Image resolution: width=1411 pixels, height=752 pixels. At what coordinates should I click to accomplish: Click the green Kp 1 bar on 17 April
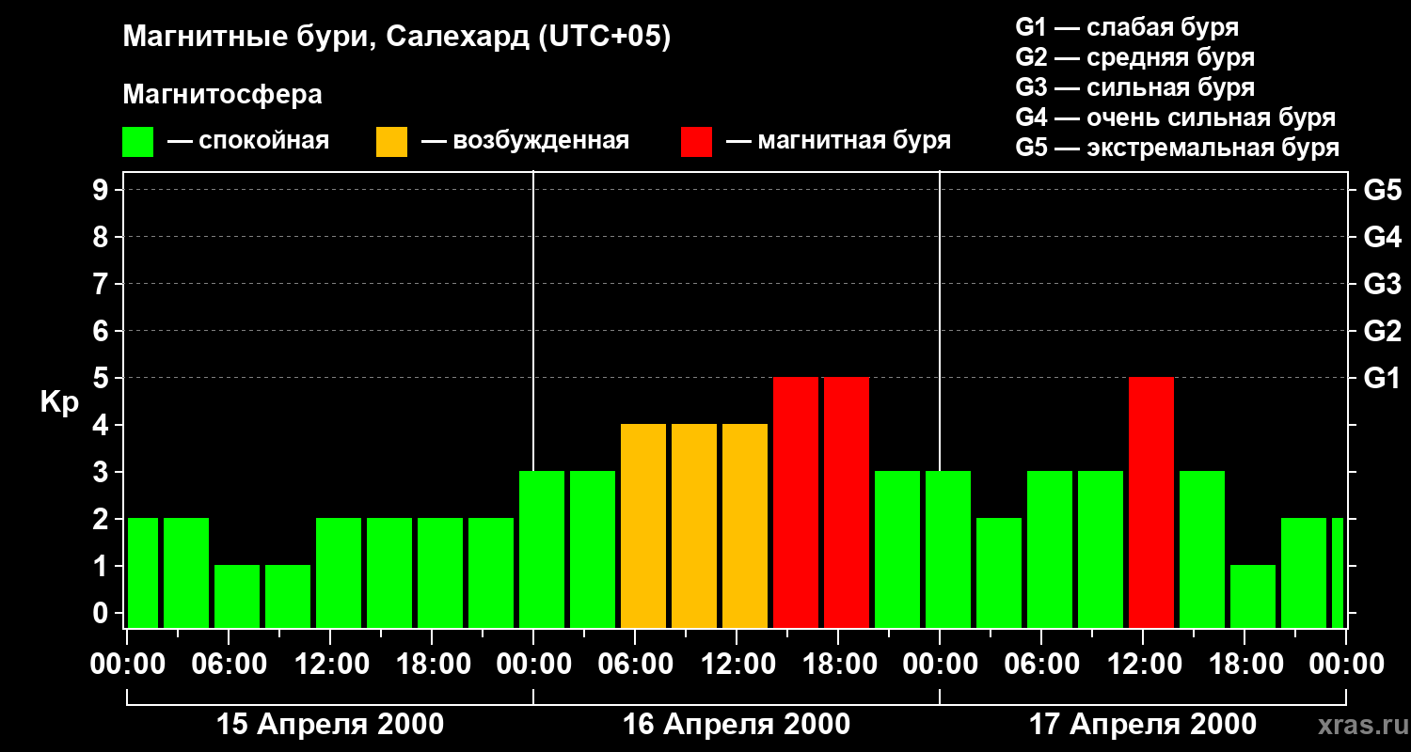[x=1253, y=596]
